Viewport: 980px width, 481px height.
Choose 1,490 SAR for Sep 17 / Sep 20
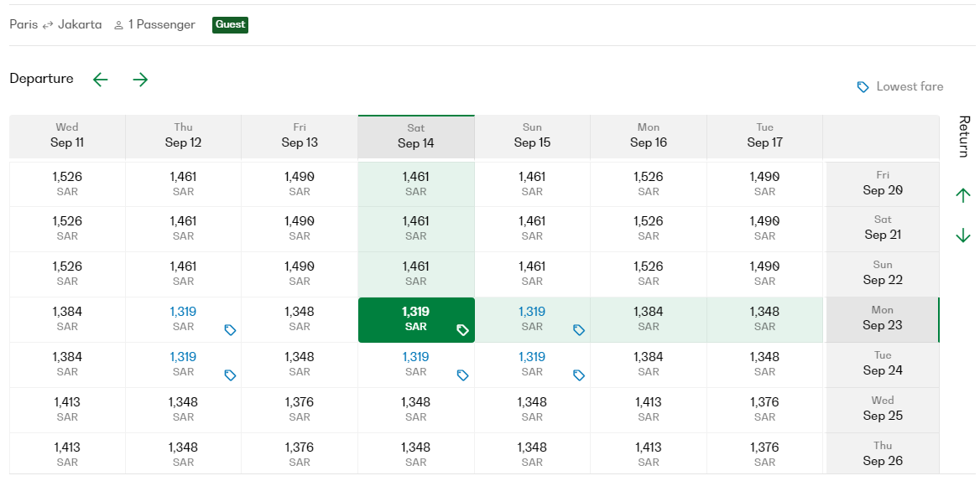[x=765, y=184]
